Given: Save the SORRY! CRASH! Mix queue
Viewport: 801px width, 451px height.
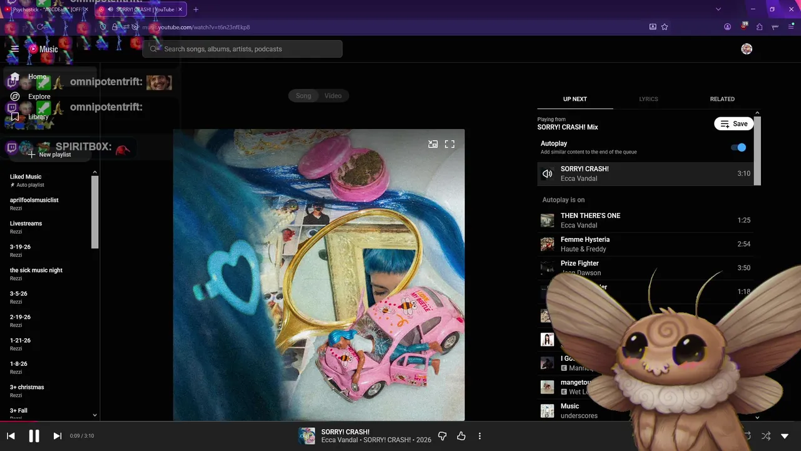Looking at the screenshot, I should [x=734, y=124].
